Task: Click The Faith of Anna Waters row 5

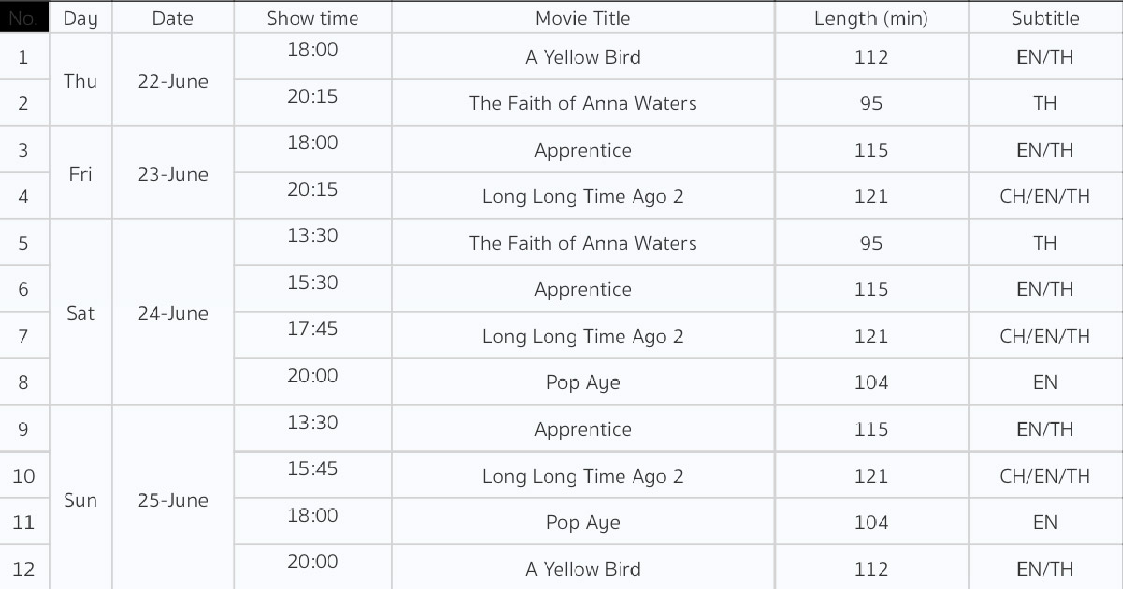Action: coord(583,243)
